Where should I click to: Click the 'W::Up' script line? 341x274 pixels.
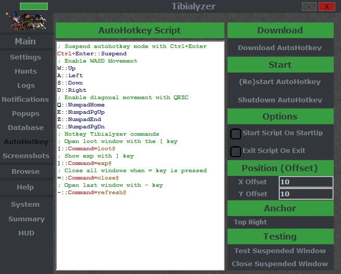coord(66,68)
